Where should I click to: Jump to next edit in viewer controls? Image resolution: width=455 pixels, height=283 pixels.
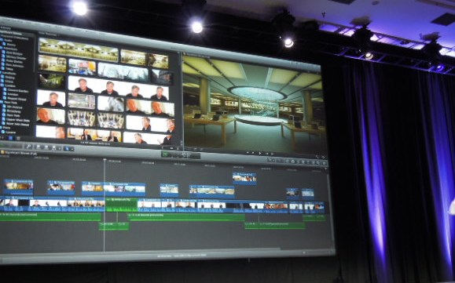click(x=272, y=154)
